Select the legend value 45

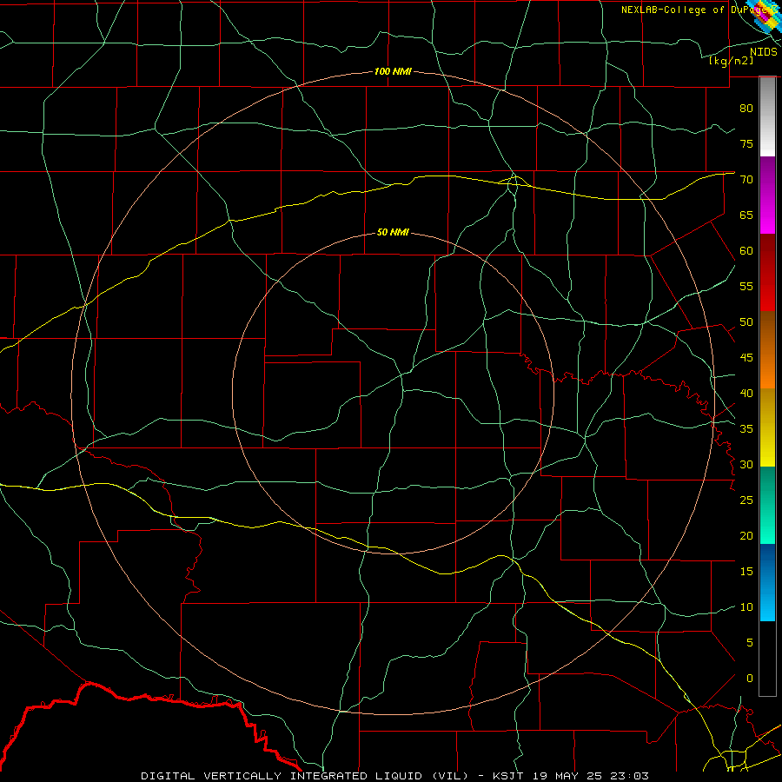coord(746,358)
